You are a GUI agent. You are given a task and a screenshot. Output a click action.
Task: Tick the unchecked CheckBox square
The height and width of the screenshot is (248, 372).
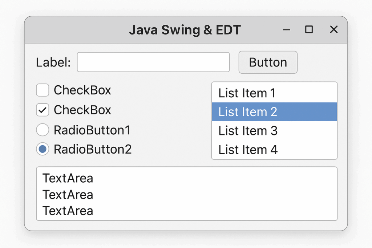tap(43, 90)
